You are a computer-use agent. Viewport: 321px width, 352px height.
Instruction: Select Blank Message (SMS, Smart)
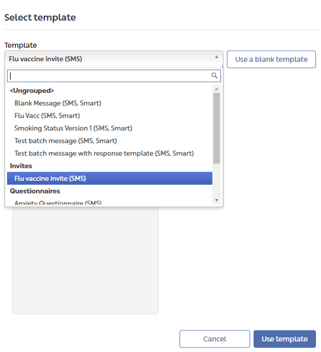(57, 103)
